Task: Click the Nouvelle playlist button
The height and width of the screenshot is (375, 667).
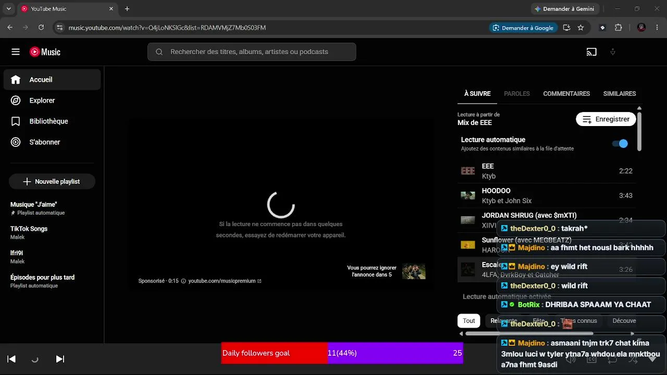Action: (52, 181)
